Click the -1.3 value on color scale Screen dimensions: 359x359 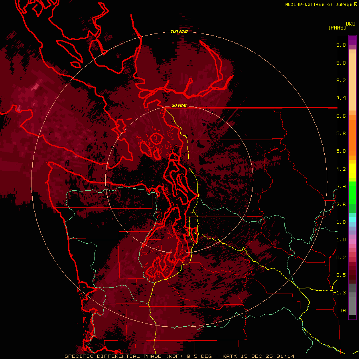[339, 293]
